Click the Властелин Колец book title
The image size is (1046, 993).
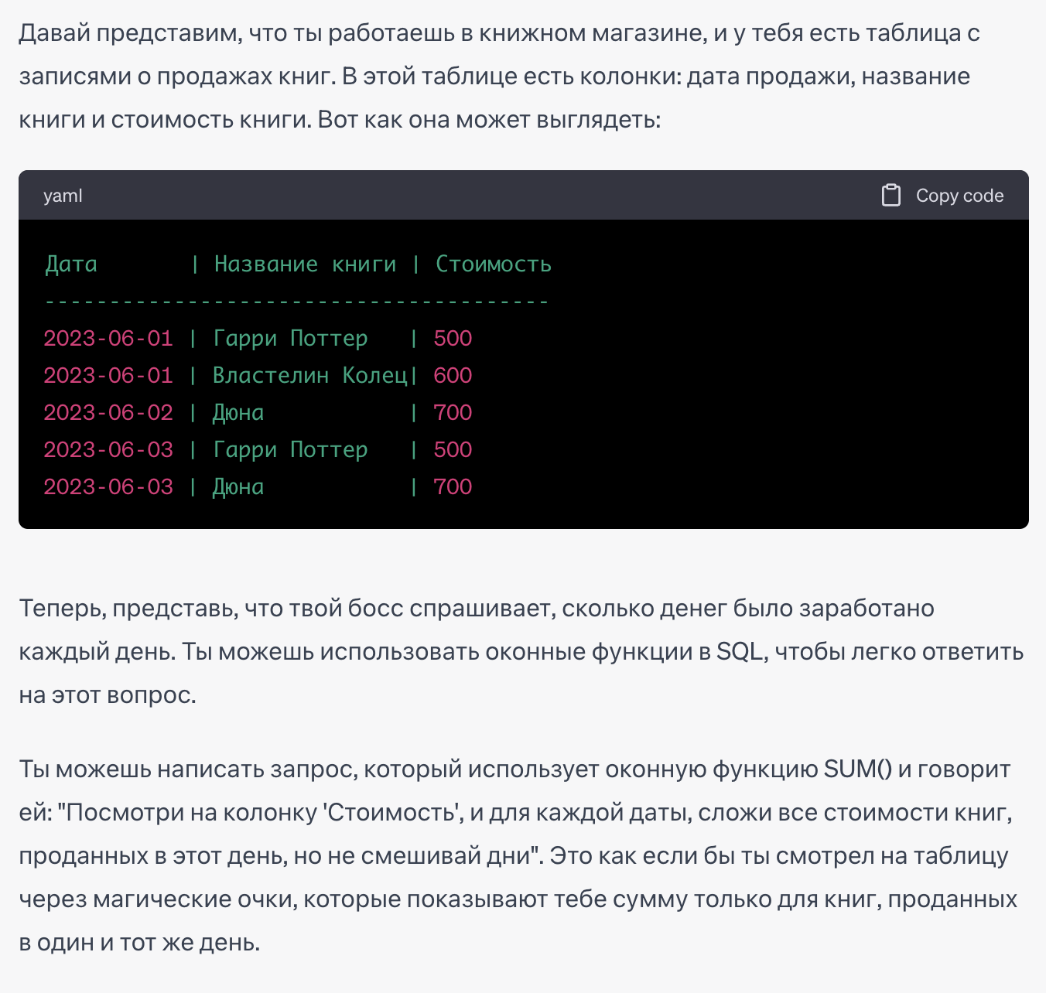pos(309,376)
